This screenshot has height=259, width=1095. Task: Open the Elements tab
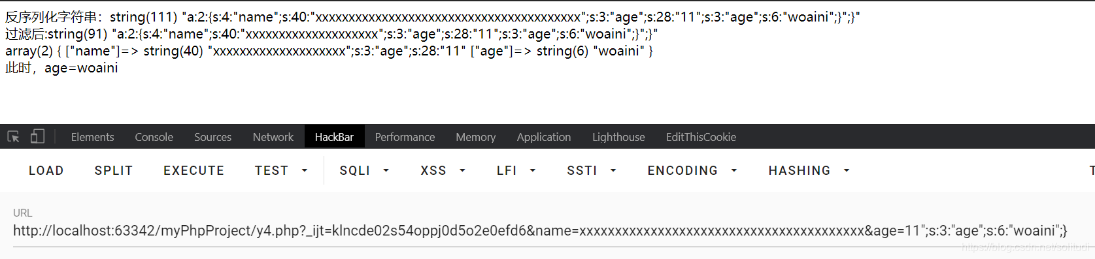[x=92, y=137]
